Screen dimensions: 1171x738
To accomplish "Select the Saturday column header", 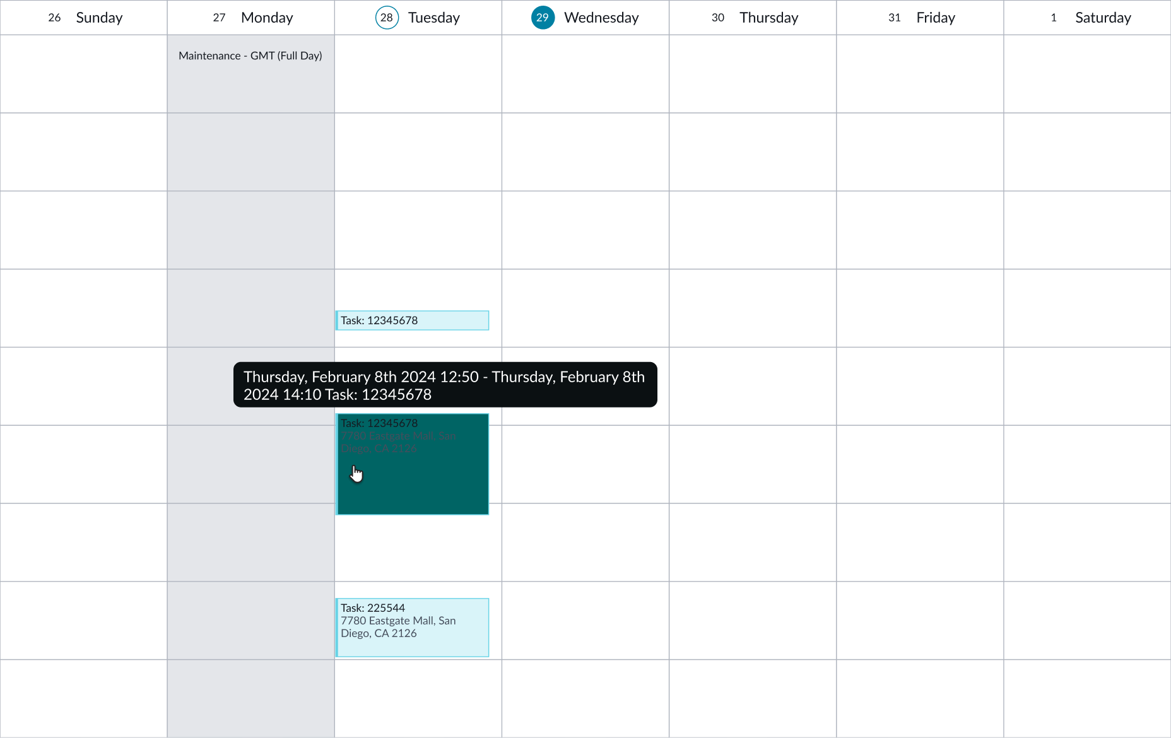I will [x=1103, y=18].
